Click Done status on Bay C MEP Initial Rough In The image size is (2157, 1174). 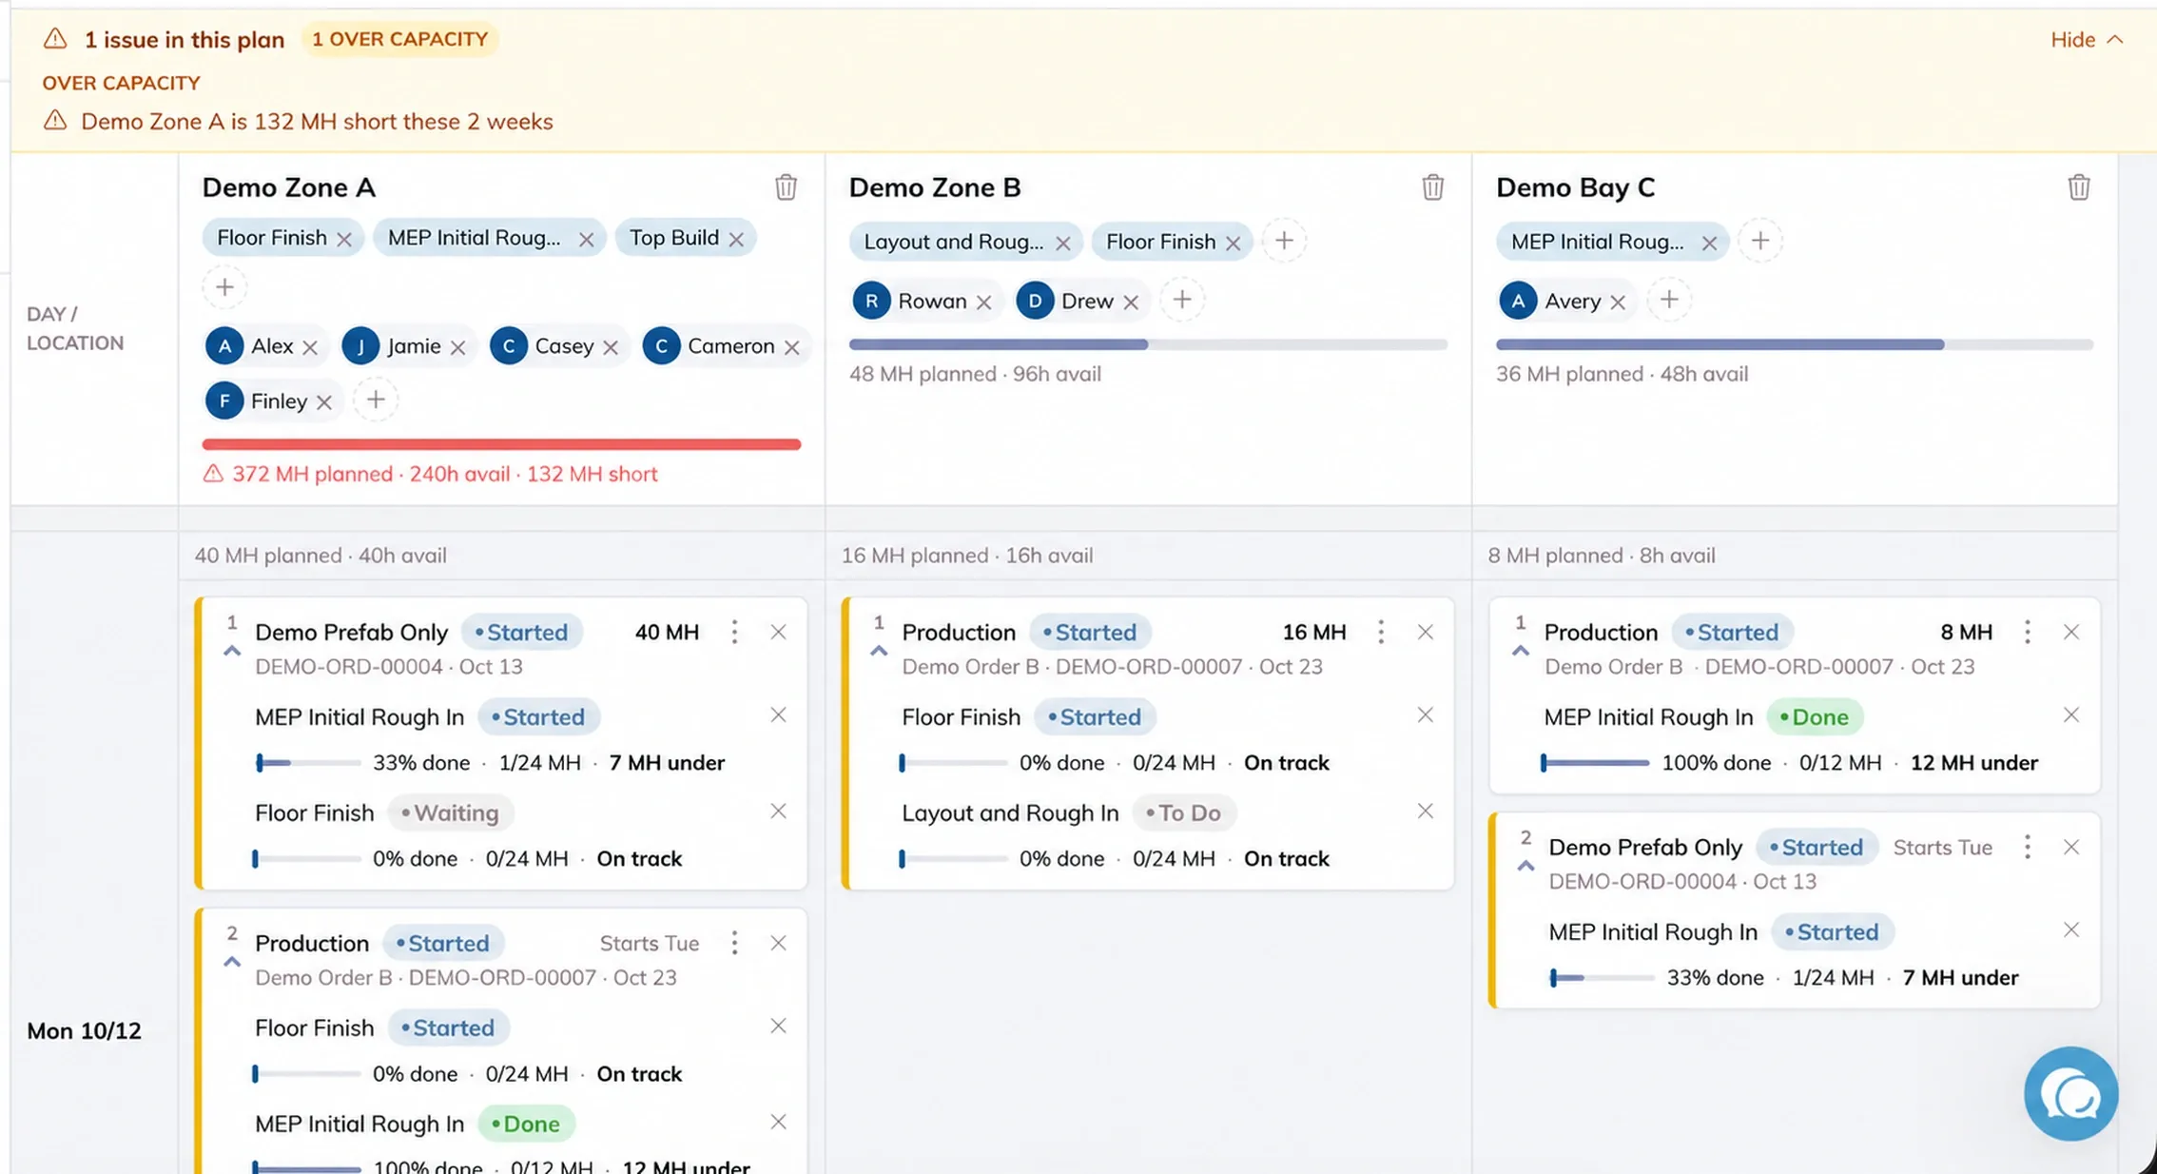[1815, 717]
